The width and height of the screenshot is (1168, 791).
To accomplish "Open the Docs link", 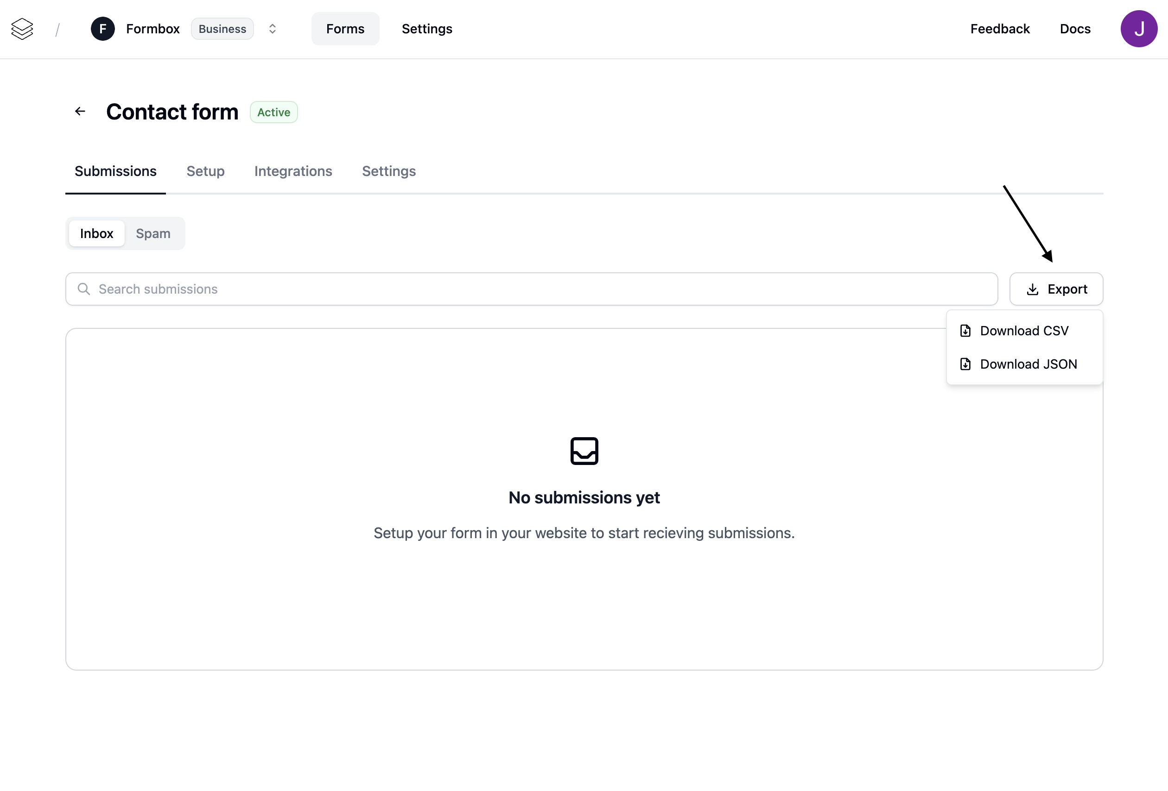I will tap(1075, 29).
